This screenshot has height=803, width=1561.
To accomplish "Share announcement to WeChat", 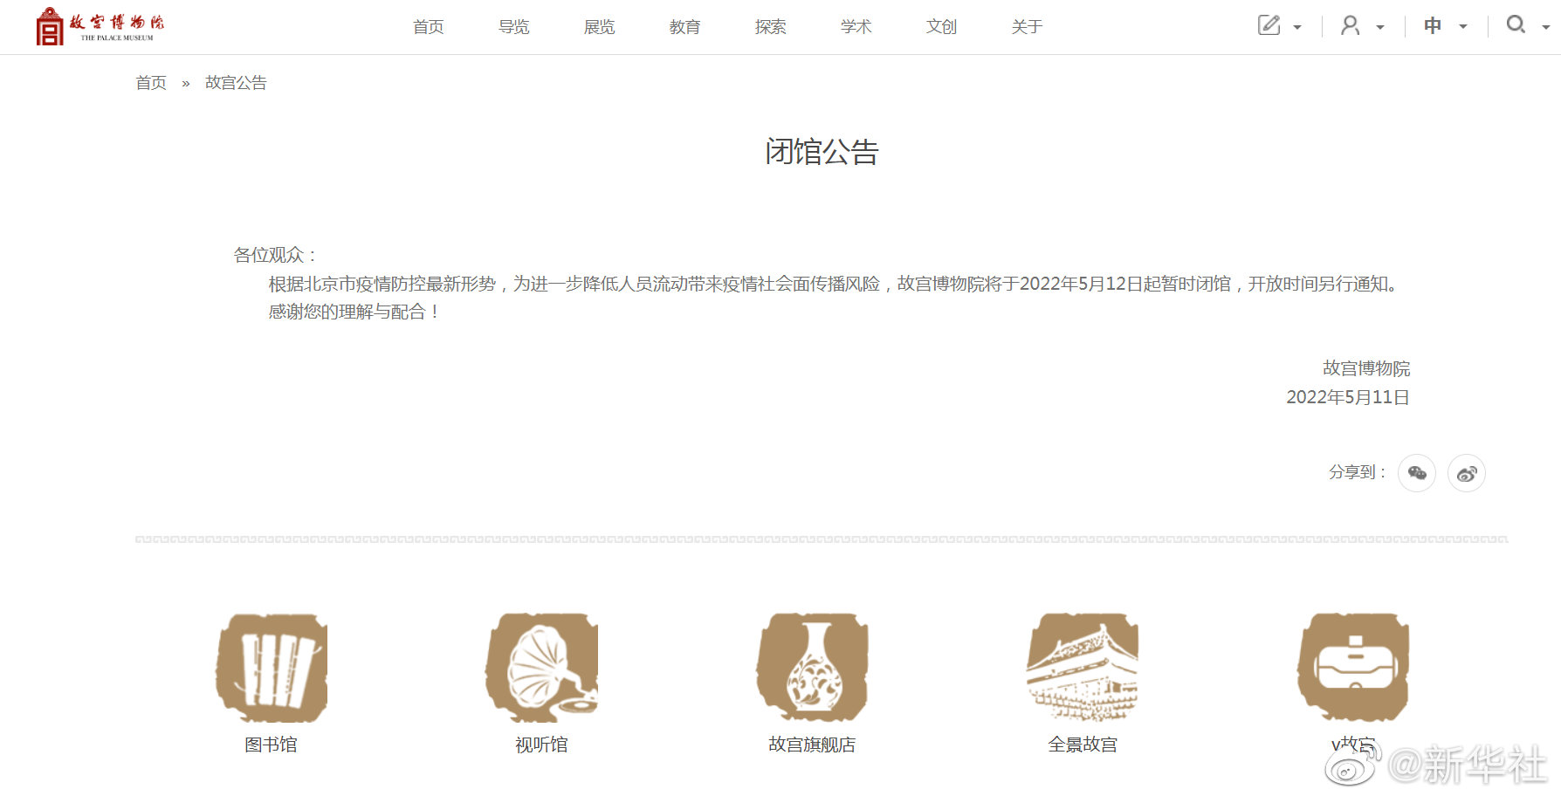I will (x=1416, y=473).
